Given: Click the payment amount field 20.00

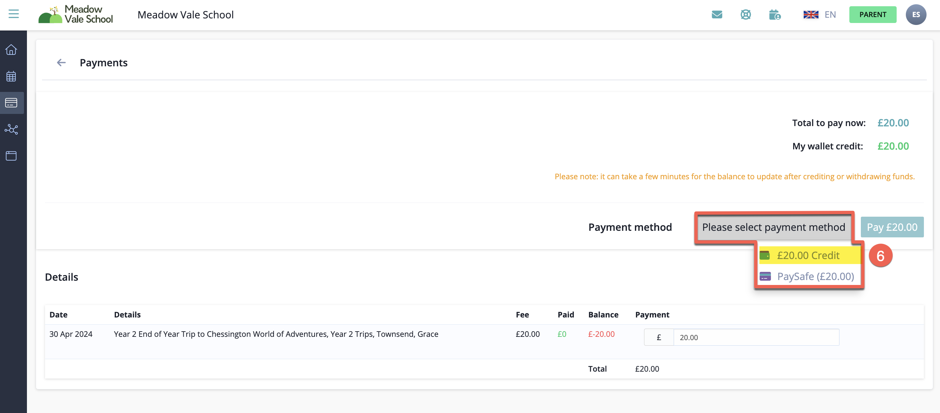Looking at the screenshot, I should pos(755,337).
